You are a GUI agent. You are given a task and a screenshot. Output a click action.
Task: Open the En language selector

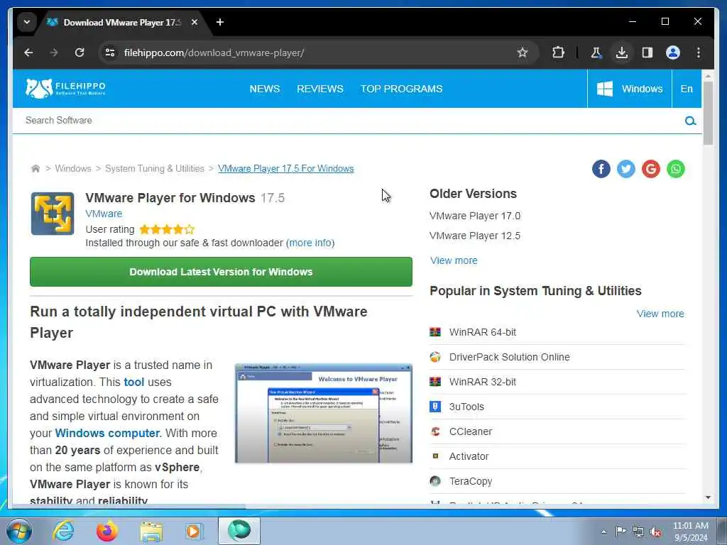(x=687, y=89)
